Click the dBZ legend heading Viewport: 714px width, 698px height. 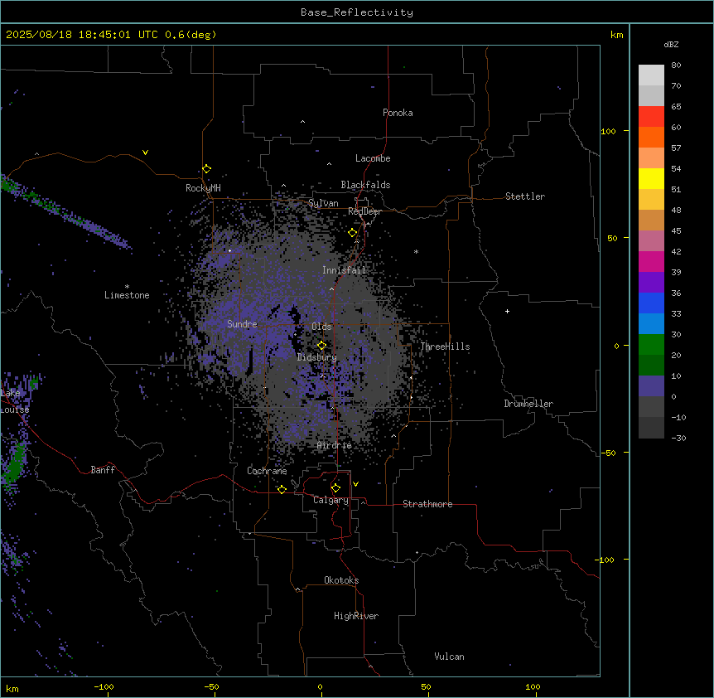(x=671, y=44)
